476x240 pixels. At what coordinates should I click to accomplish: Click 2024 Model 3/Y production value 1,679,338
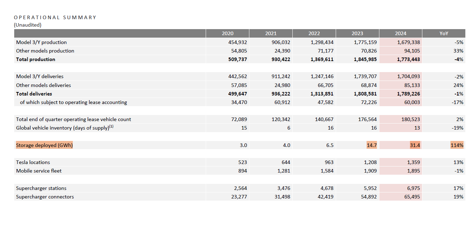click(x=409, y=42)
